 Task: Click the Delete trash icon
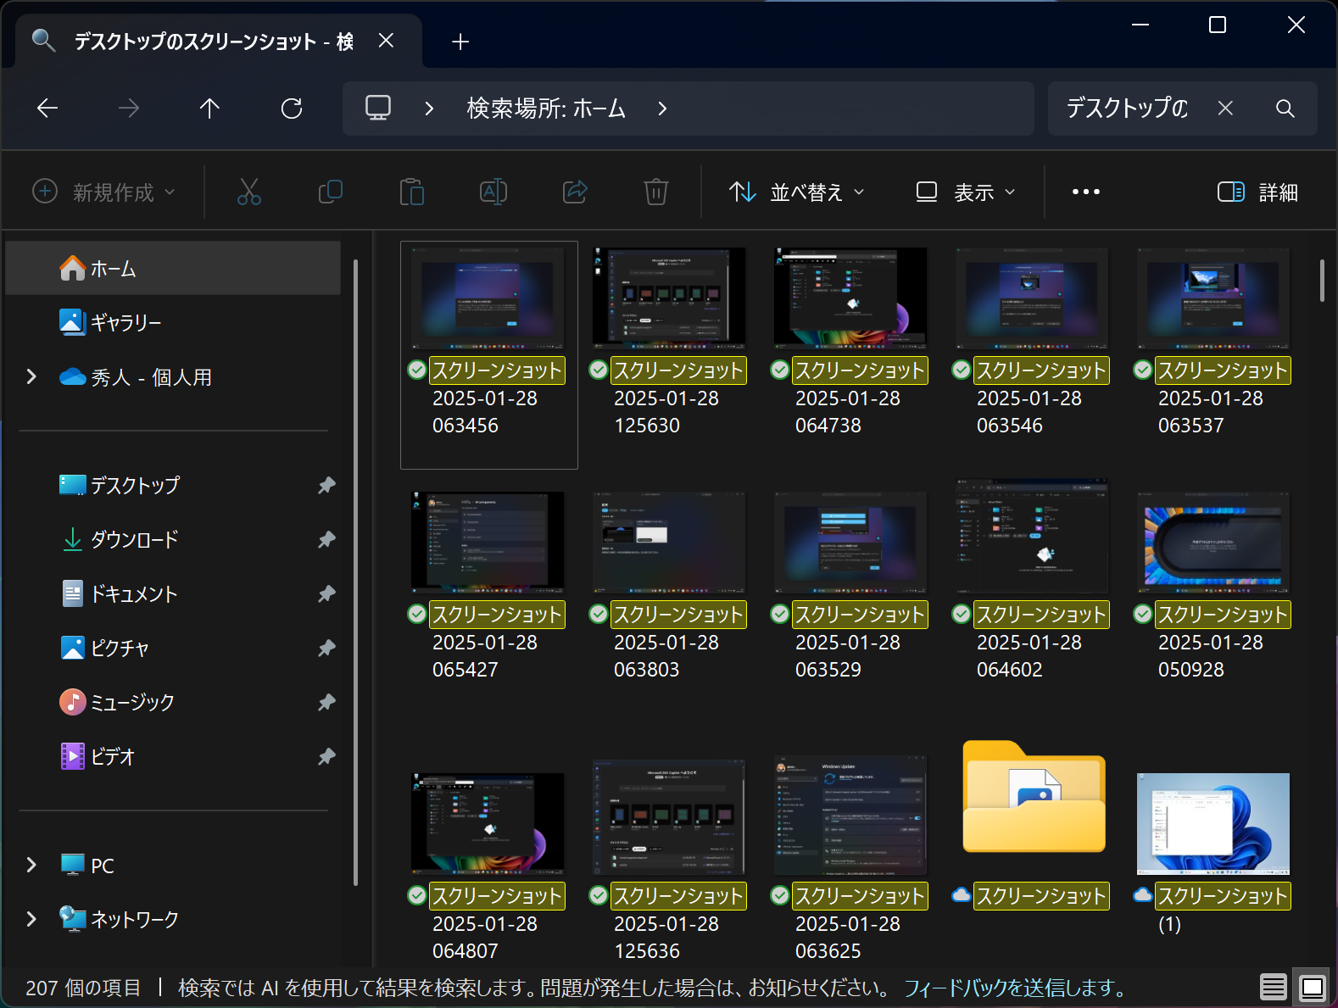(656, 192)
